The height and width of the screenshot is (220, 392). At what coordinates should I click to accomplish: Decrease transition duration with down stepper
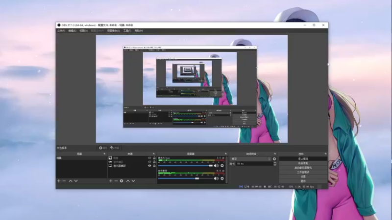pos(275,165)
